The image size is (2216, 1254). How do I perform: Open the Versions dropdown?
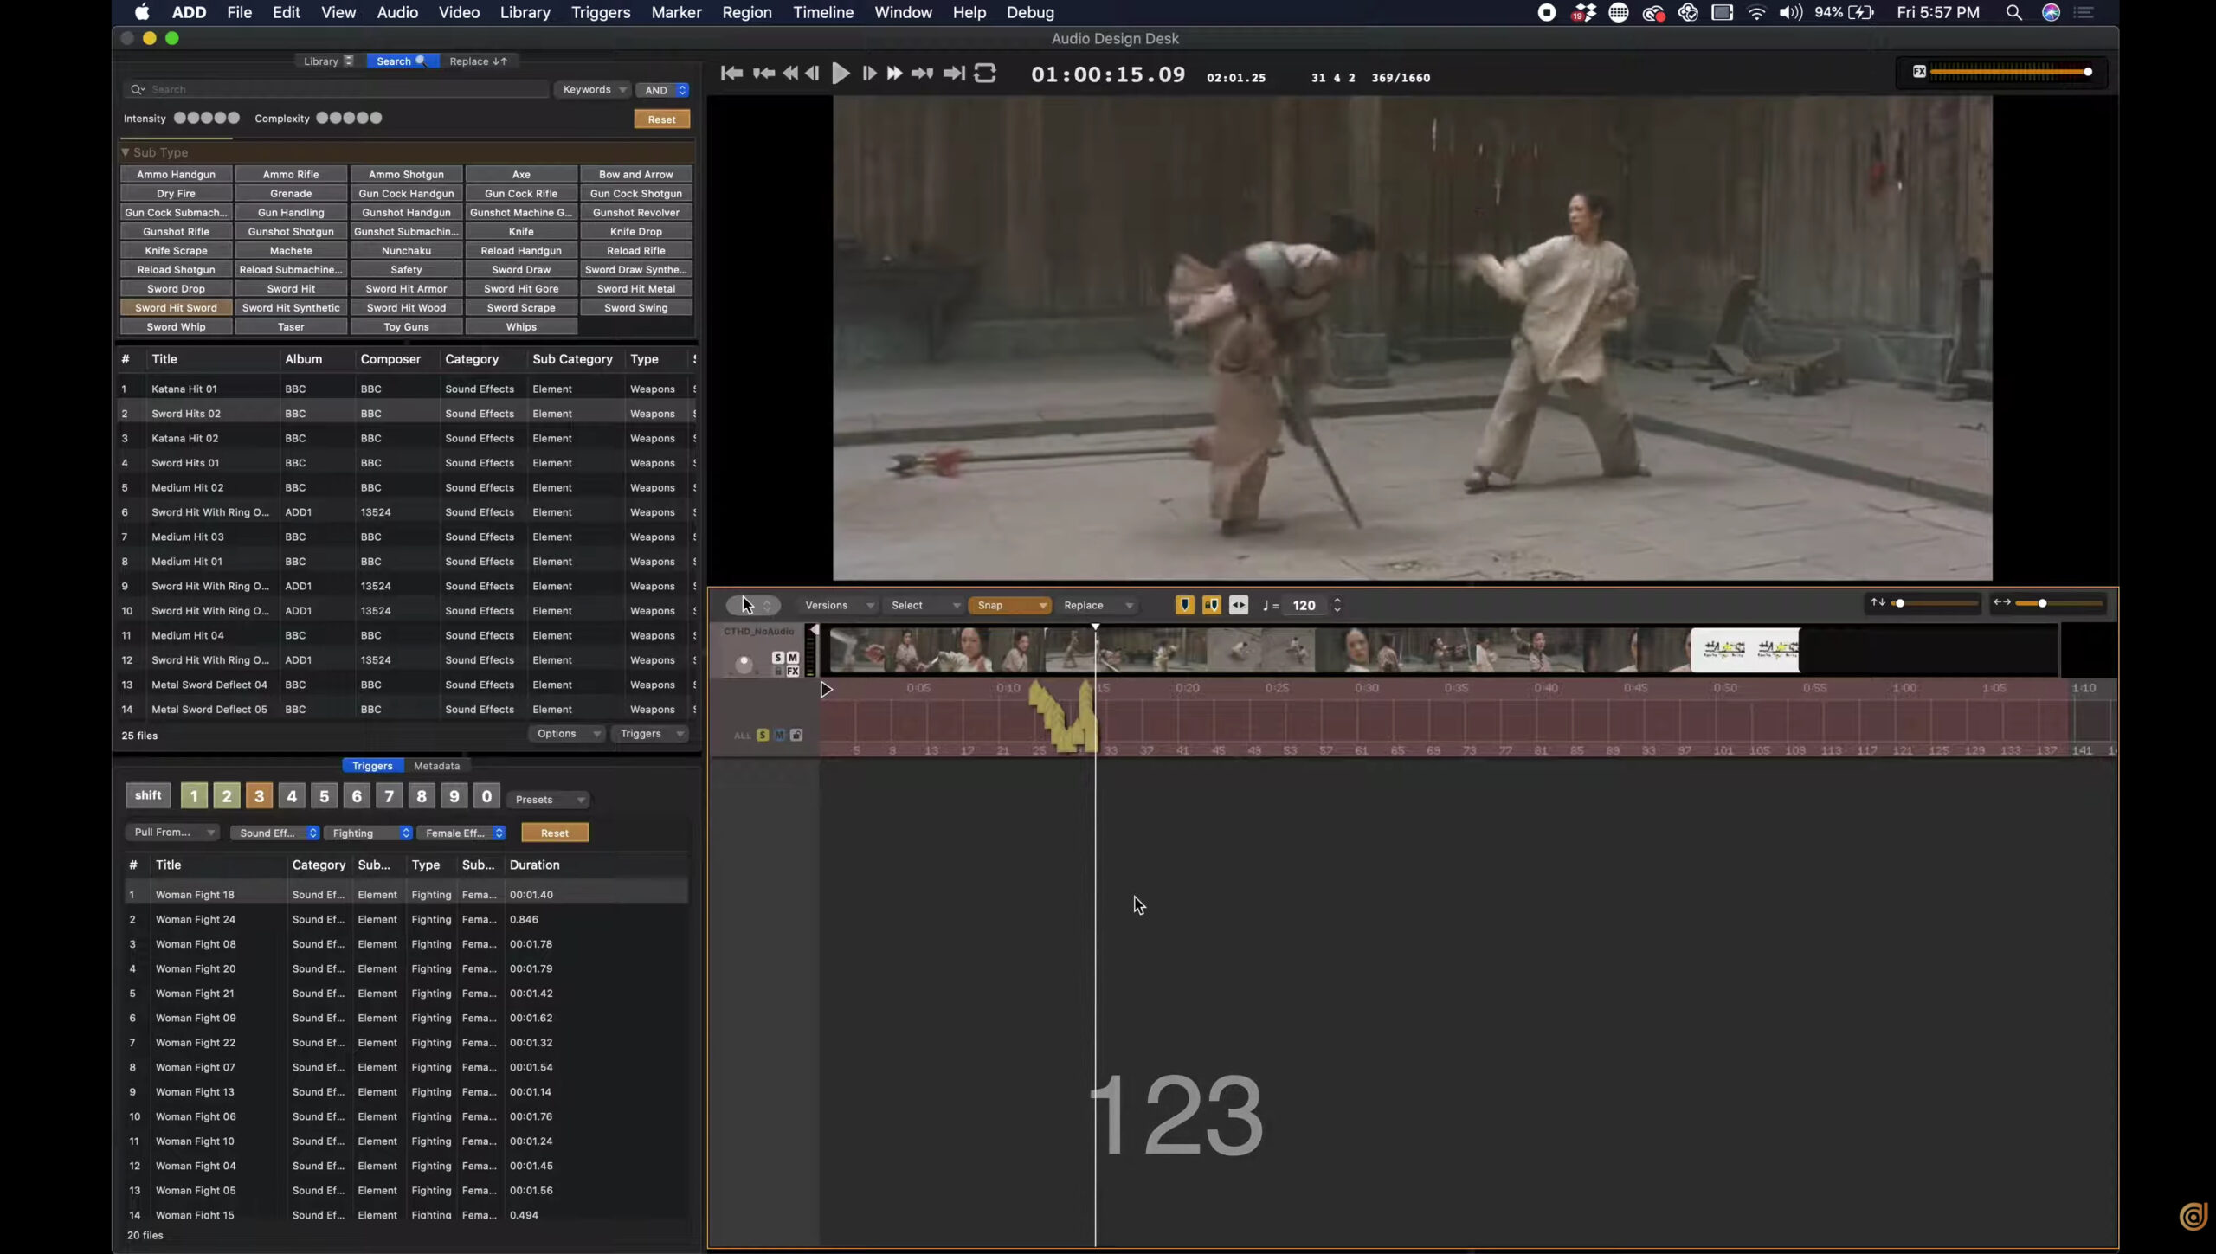pyautogui.click(x=838, y=605)
